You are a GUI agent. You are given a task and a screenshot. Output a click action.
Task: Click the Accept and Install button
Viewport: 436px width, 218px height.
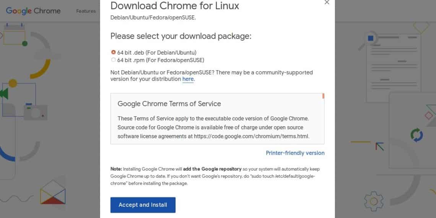[x=143, y=205]
